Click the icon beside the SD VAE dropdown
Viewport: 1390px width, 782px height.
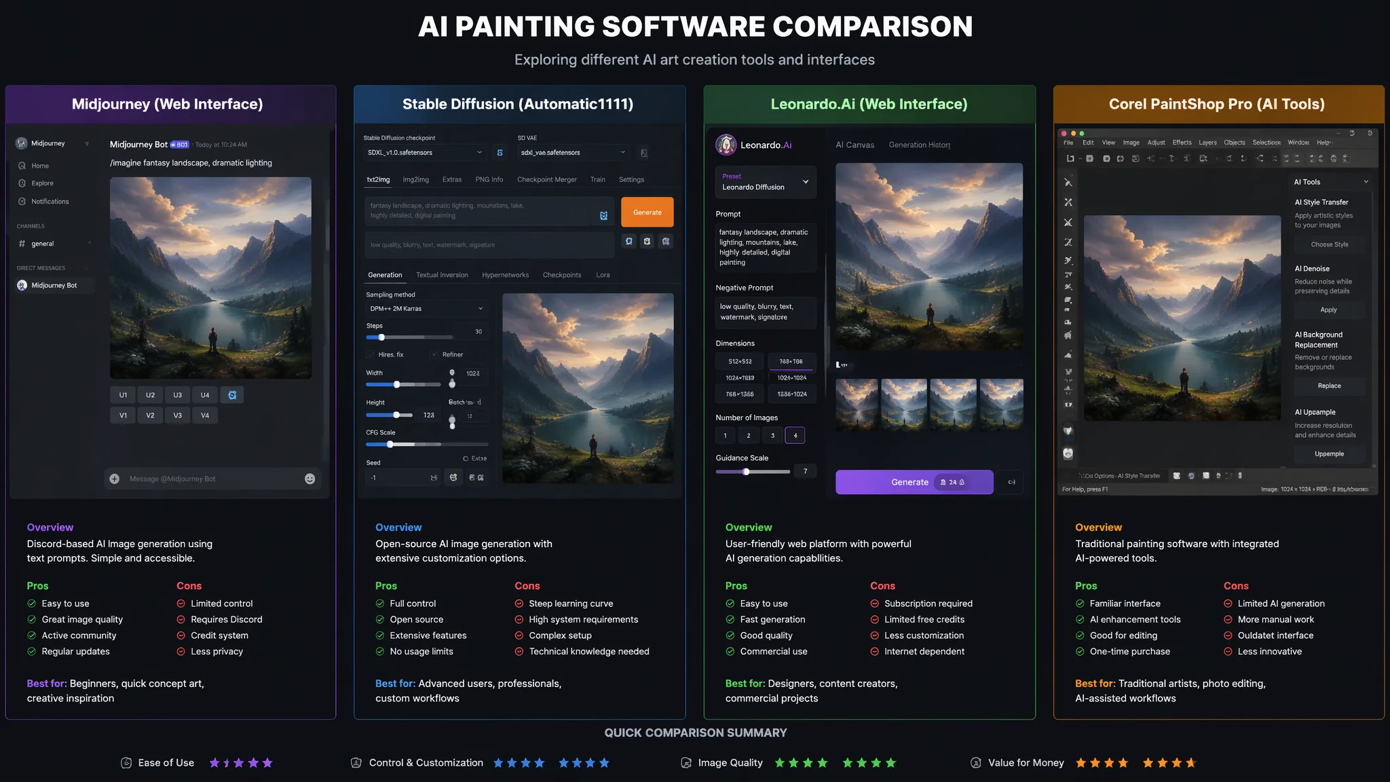coord(644,153)
